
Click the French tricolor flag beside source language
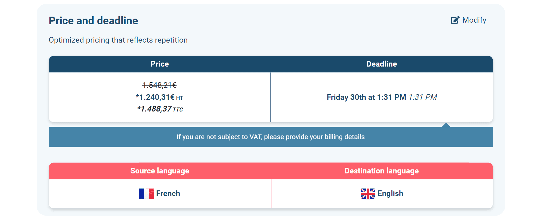146,193
